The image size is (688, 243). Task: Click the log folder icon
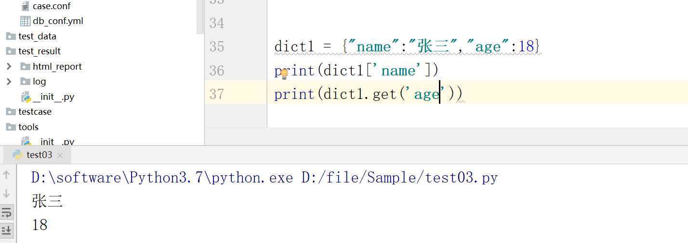point(26,82)
